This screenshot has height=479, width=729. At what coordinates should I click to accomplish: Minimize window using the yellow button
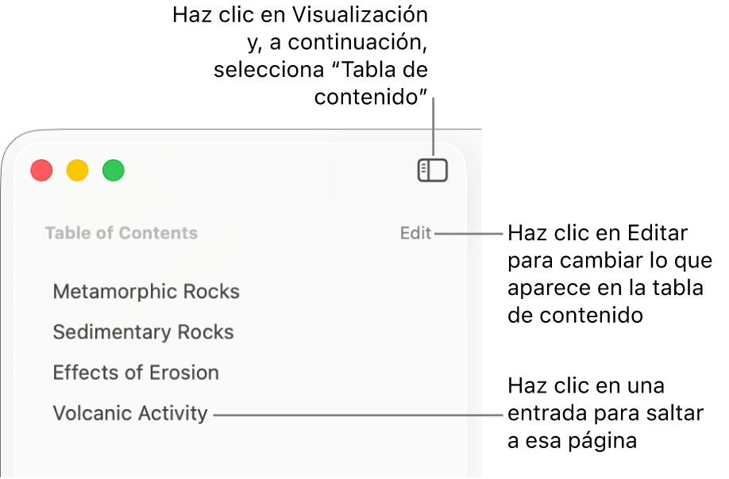(x=77, y=171)
